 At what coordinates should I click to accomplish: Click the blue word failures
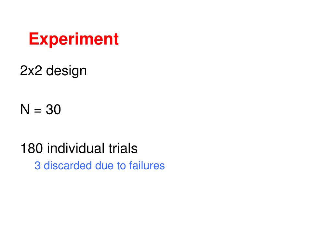point(147,166)
